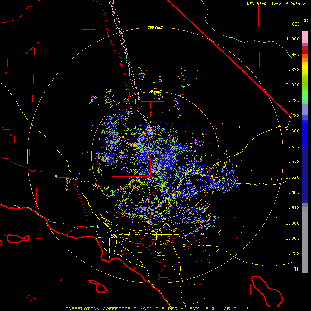Pick the gray color band near TH

coord(305,240)
